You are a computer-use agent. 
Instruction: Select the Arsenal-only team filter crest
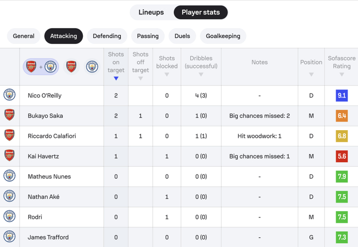(x=71, y=66)
